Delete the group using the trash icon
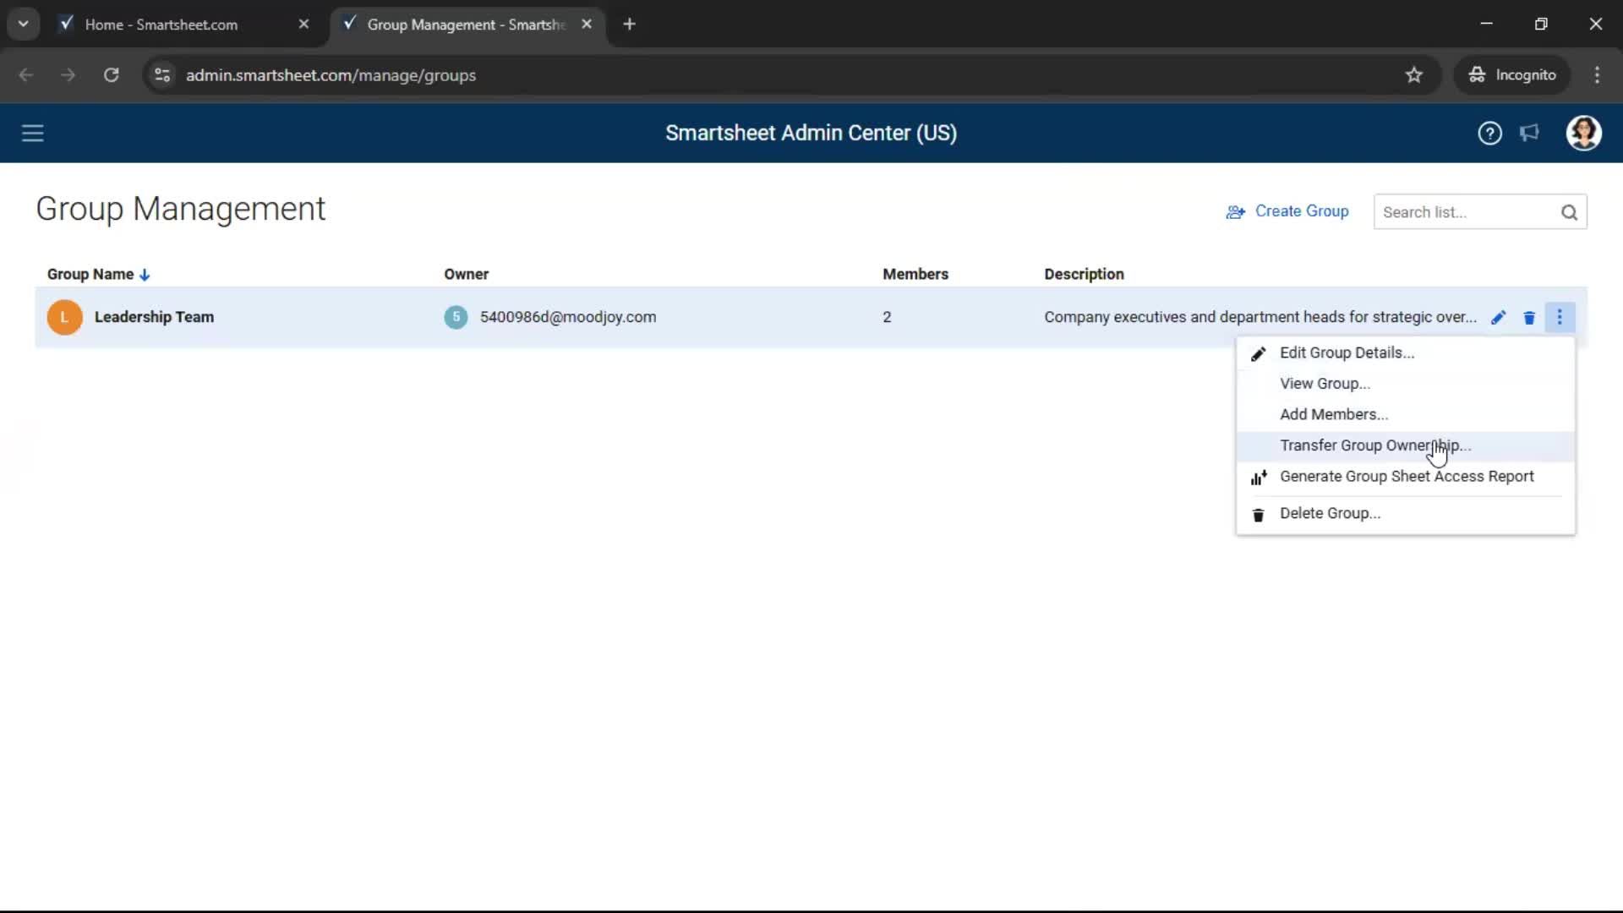1623x913 pixels. pyautogui.click(x=1529, y=317)
